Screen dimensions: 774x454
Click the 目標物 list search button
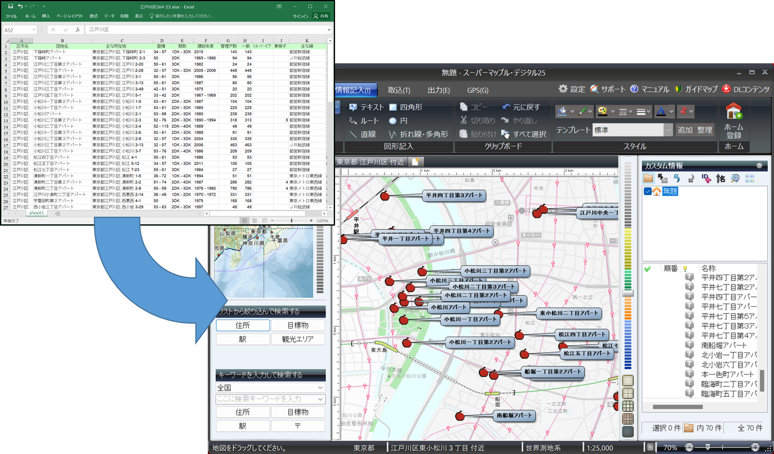pos(298,325)
